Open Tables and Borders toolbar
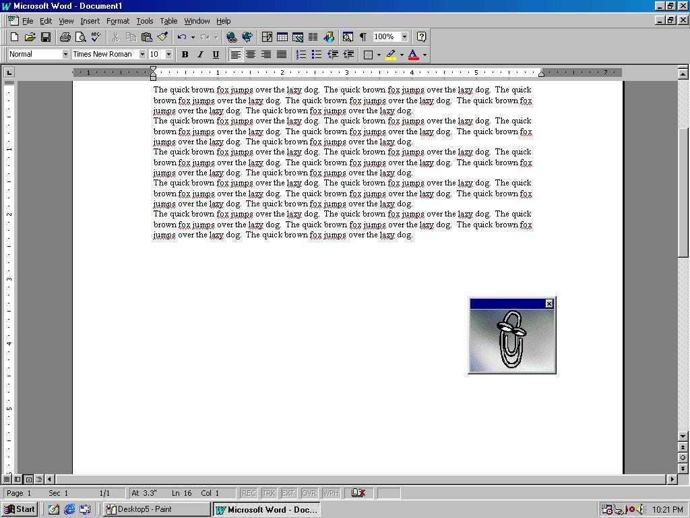 point(267,37)
